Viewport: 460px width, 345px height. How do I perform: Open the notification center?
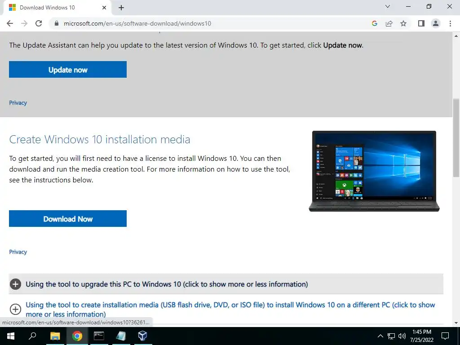[445, 336]
